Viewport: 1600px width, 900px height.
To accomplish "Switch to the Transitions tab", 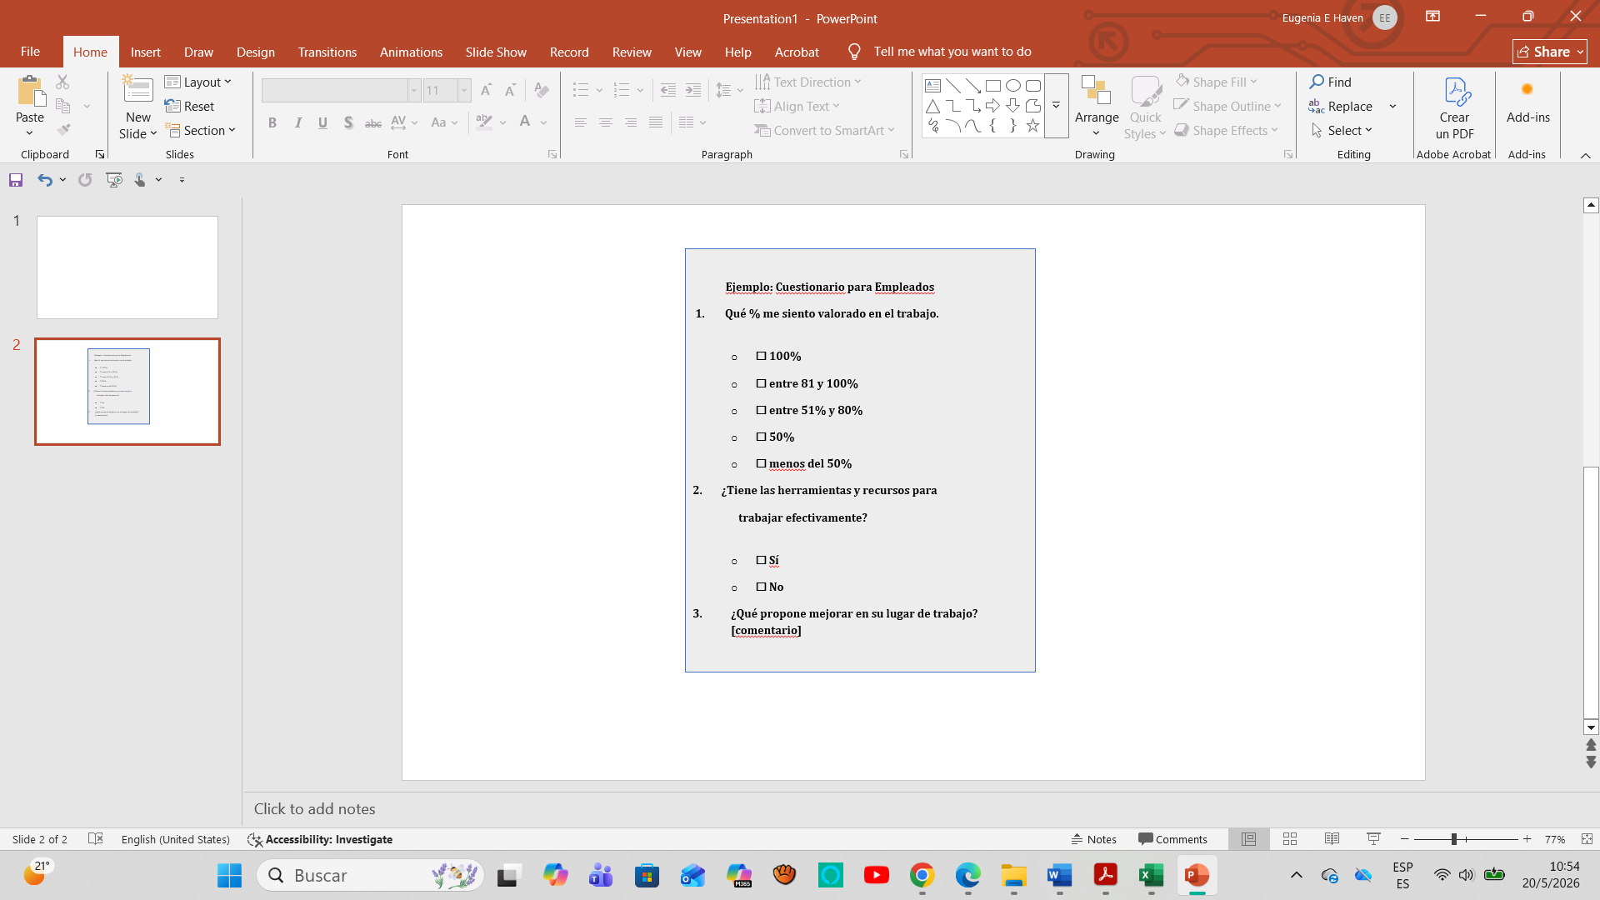I will coord(327,52).
